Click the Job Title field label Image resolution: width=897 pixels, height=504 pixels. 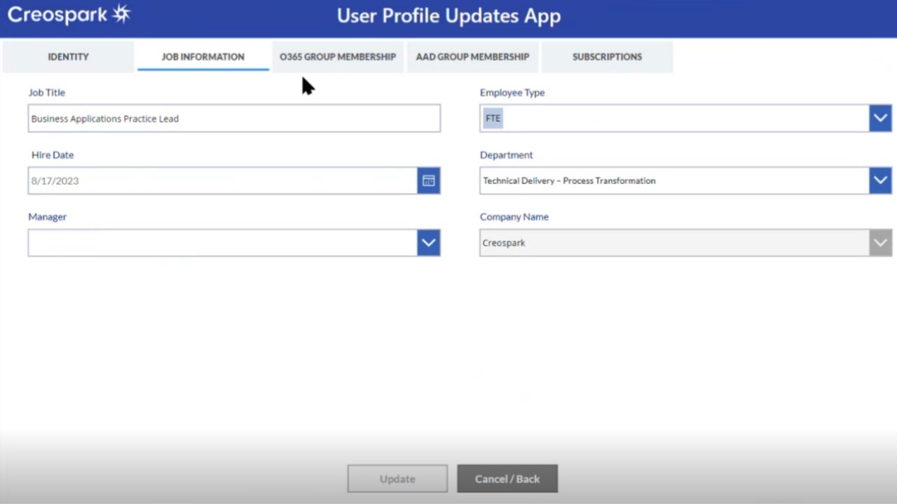(46, 92)
